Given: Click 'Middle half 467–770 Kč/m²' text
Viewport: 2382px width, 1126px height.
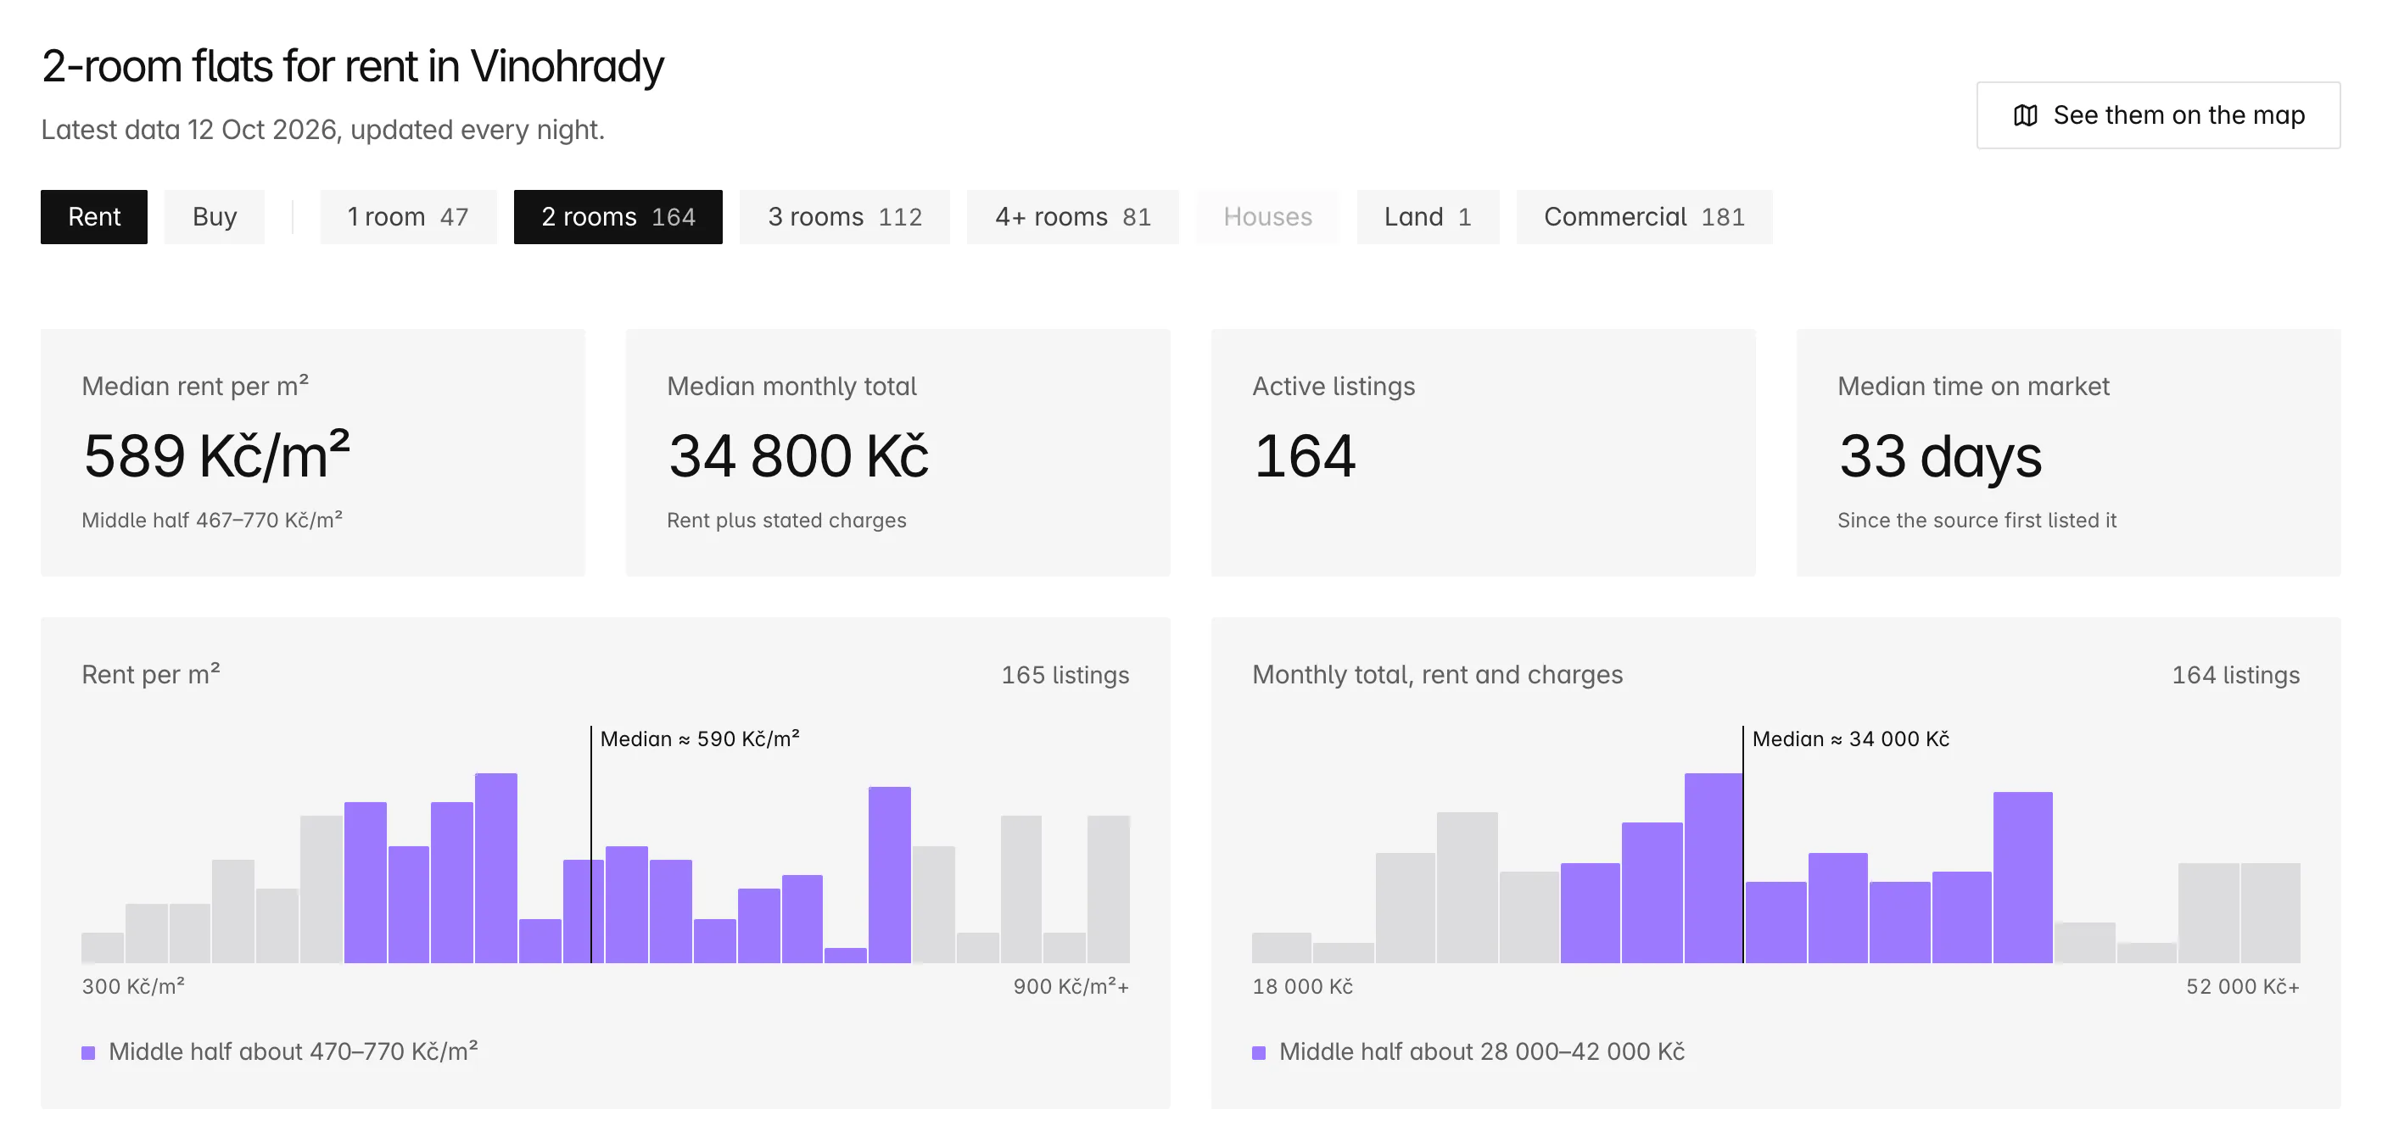Looking at the screenshot, I should tap(212, 520).
